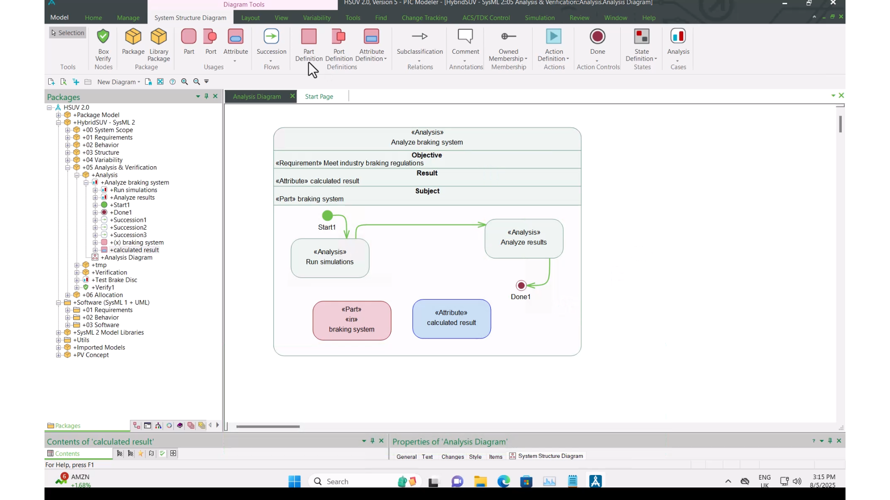
Task: Pin the Packages panel
Action: tap(207, 96)
